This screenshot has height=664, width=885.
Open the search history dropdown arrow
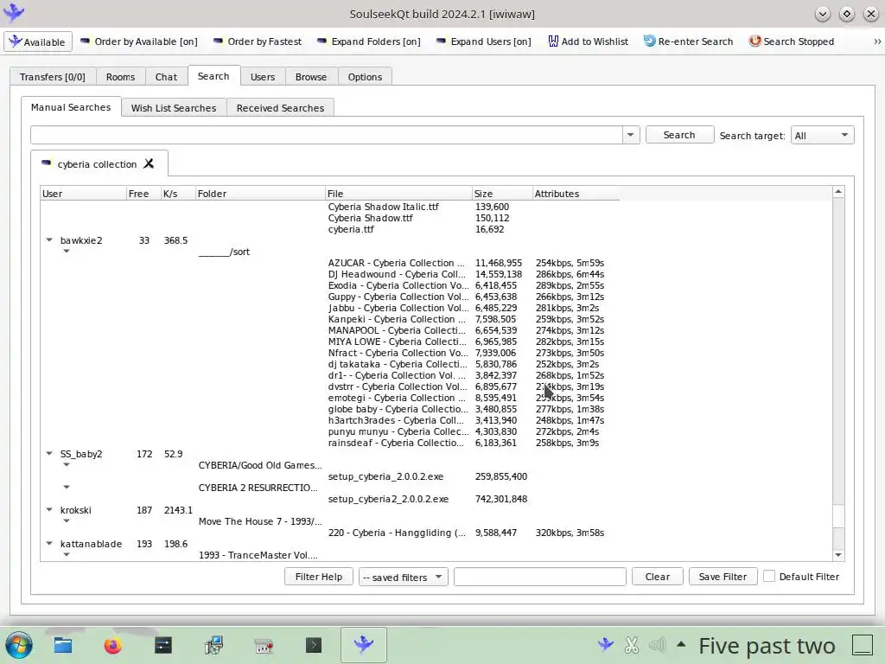[630, 135]
